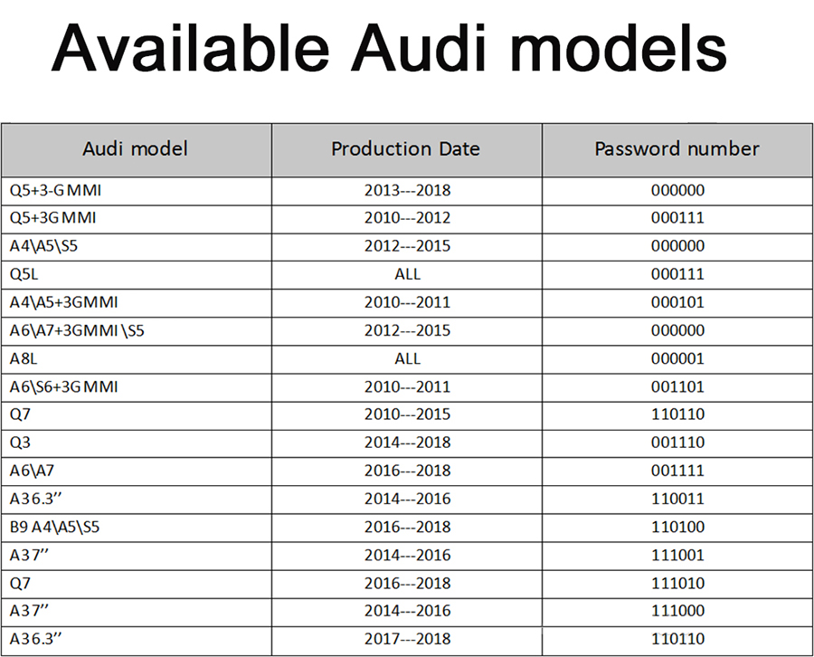Select the Q3 model cell
Image resolution: width=814 pixels, height=657 pixels.
20,443
